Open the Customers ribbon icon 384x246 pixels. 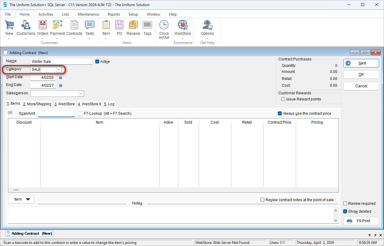click(26, 25)
